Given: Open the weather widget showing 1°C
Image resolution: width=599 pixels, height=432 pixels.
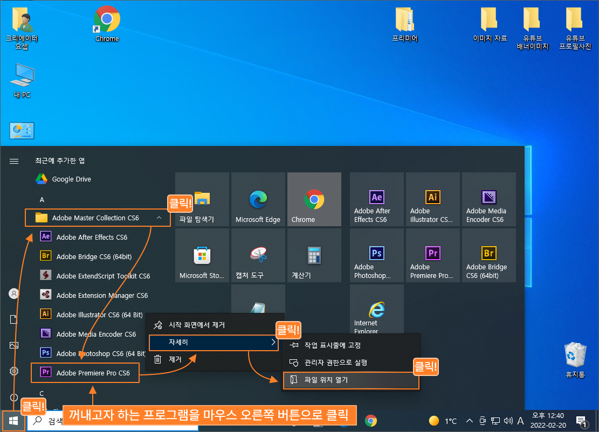Looking at the screenshot, I should [442, 421].
